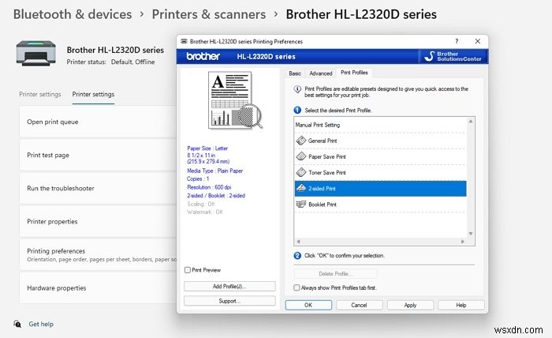552x338 pixels.
Task: Click the Get help icon
Action: [x=17, y=324]
